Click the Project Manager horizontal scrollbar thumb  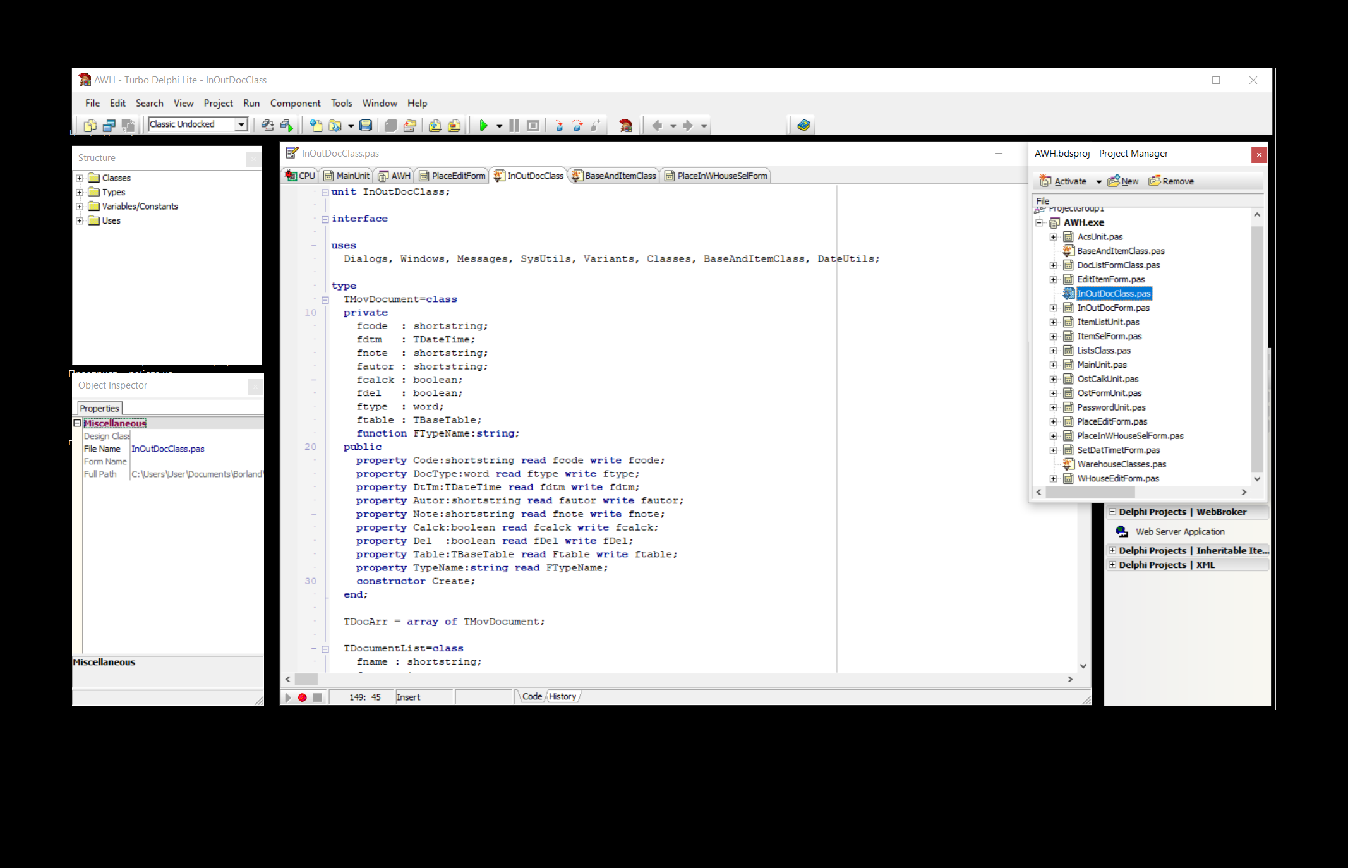click(1090, 492)
